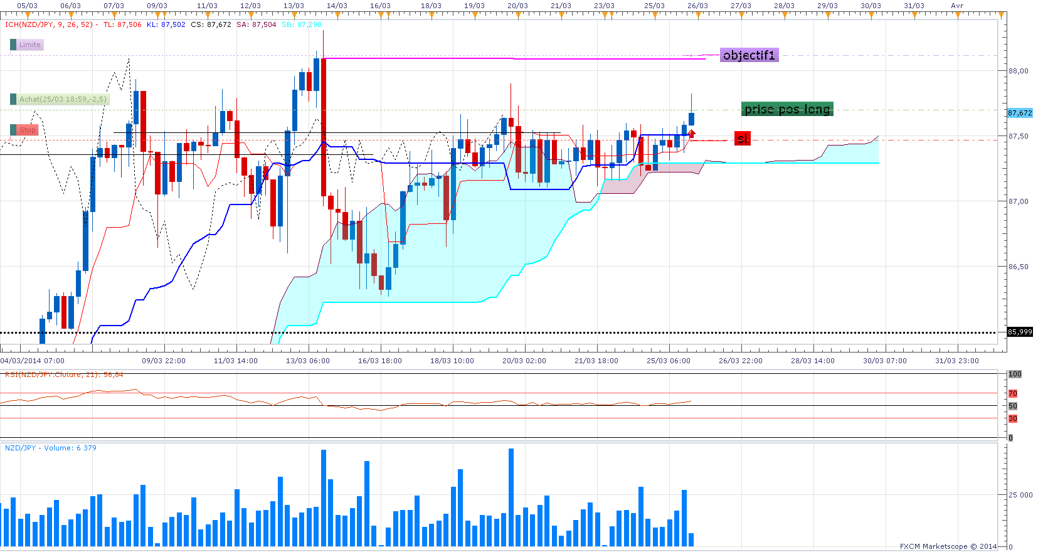Click the SB: 87,290 indicator value

tap(302, 25)
